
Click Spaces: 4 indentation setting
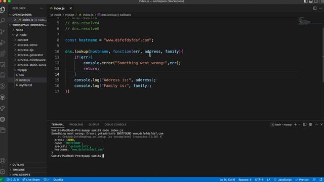click(245, 180)
